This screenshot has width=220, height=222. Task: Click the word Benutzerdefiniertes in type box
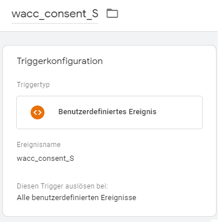[x=92, y=111]
